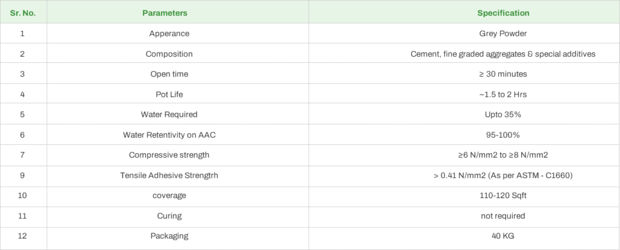Click the Sr. No. column header

click(x=22, y=13)
